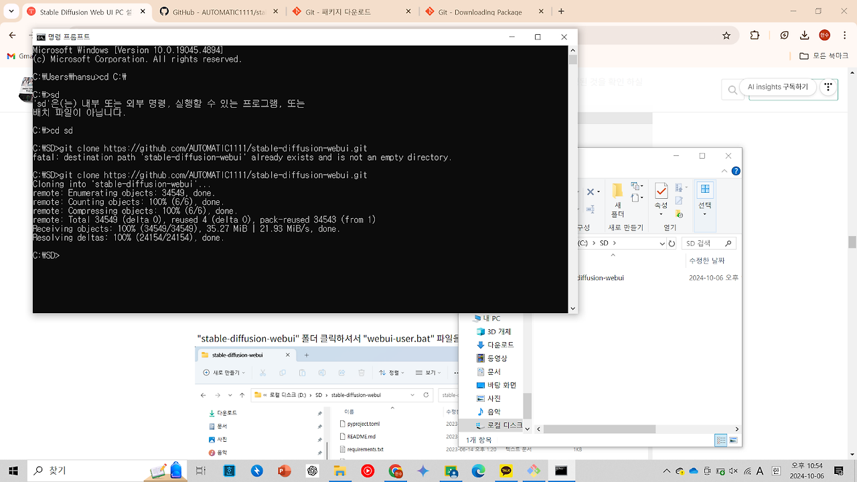This screenshot has height=482, width=857.
Task: Open File Explorer from the taskbar
Action: pos(339,471)
